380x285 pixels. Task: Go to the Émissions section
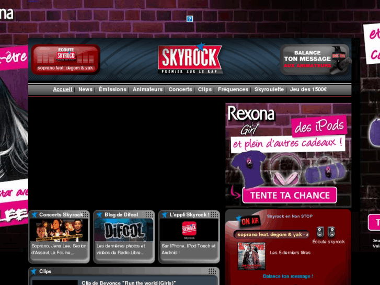coord(112,89)
